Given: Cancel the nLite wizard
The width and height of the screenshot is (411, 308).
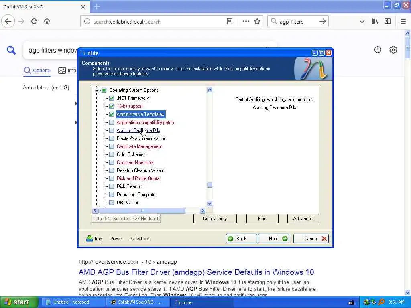Looking at the screenshot, I should [x=311, y=239].
